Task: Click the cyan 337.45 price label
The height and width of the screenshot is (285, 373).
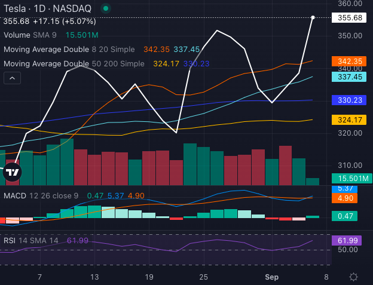Action: pyautogui.click(x=350, y=76)
